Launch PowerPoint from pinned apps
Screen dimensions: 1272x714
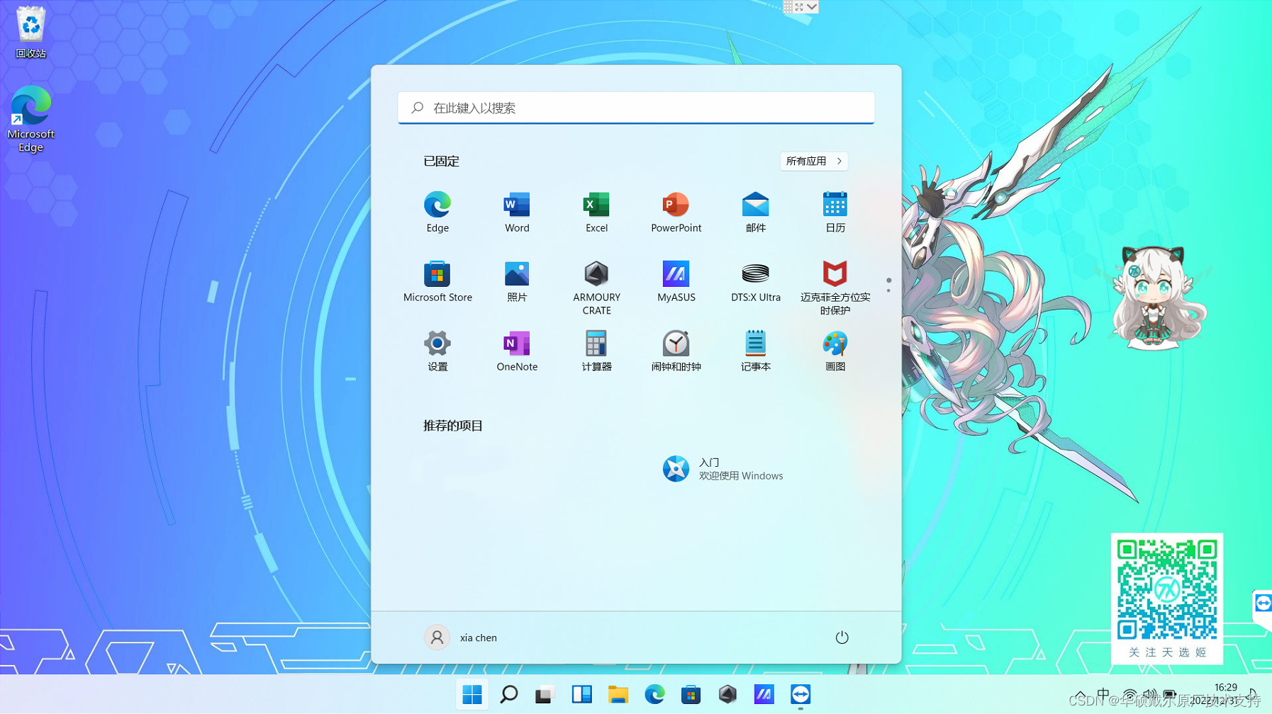tap(676, 212)
